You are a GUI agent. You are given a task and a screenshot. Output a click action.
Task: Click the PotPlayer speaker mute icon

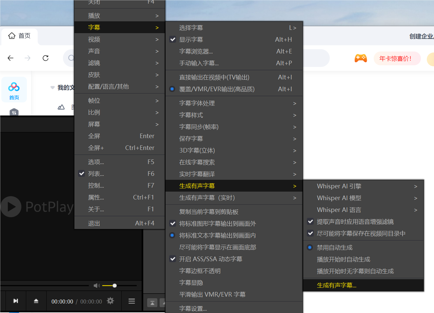(x=97, y=285)
